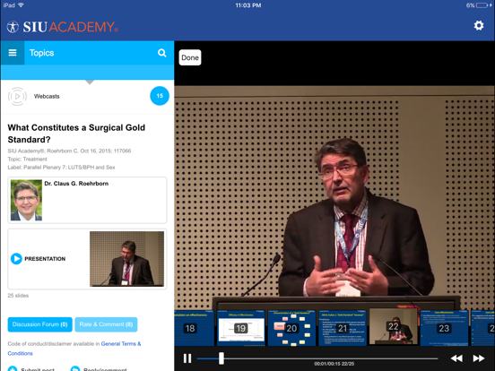
Task: Click the 25 slides text
Action: pos(18,296)
